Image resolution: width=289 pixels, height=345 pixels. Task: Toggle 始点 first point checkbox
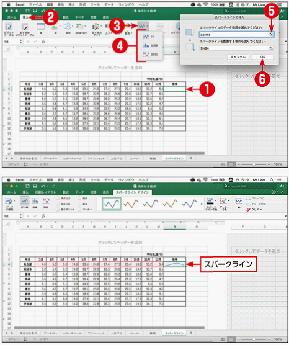[79, 198]
